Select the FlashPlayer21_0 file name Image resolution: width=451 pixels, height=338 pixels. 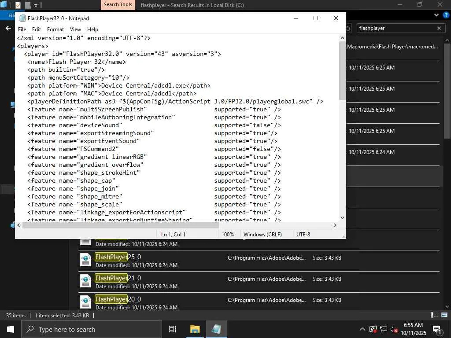coord(118,278)
